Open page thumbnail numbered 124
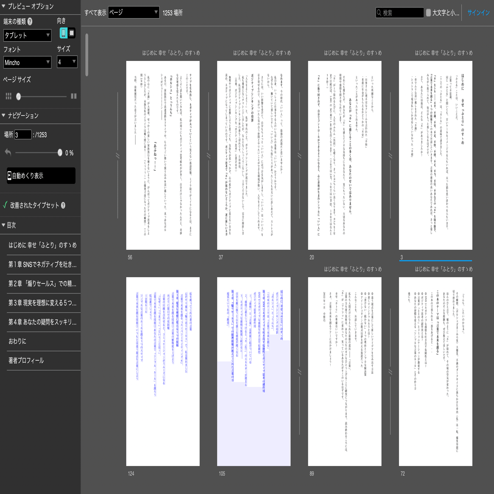 point(163,370)
